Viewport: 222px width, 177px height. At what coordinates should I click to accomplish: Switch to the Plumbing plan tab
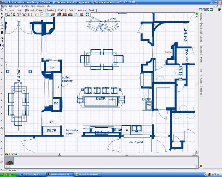click(x=40, y=10)
